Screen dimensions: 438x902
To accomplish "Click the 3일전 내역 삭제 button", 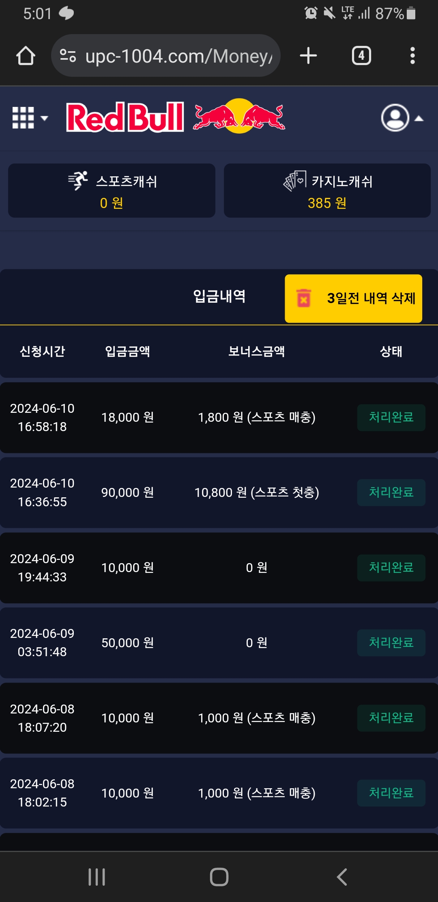I will pos(353,299).
